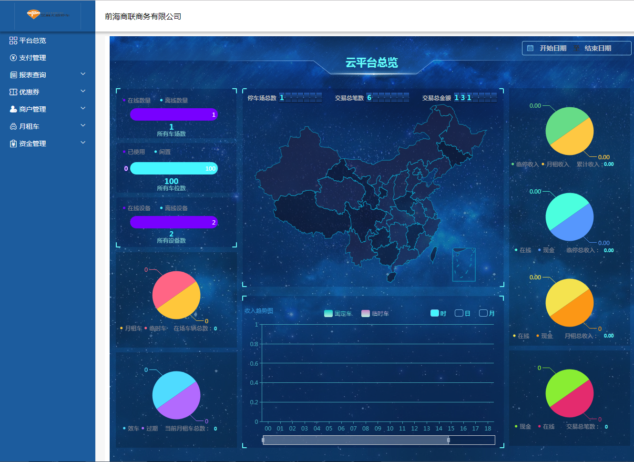Click the 优惠券 ticket icon
The height and width of the screenshot is (462, 634).
pos(13,92)
